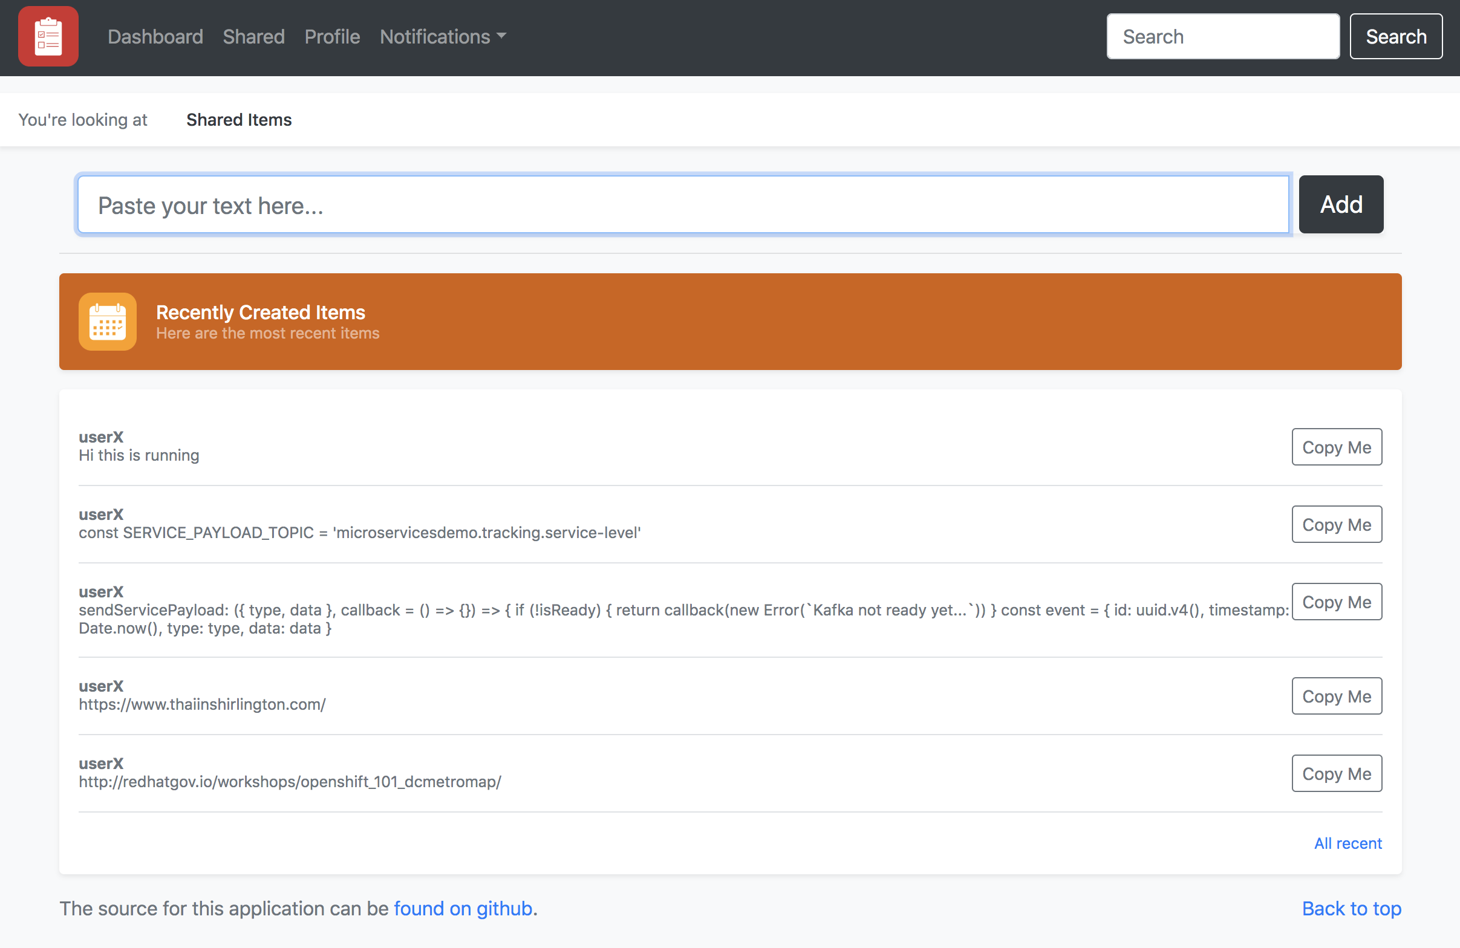
Task: Open the Profile page
Action: pos(332,37)
